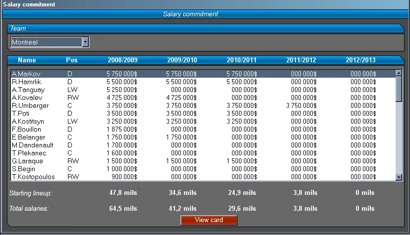This screenshot has height=235, width=410.
Task: Click the Starting lineup label
Action: 31,193
